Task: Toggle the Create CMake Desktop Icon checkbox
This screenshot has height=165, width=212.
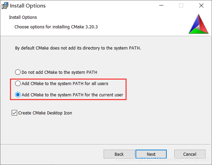Action: pos(14,113)
